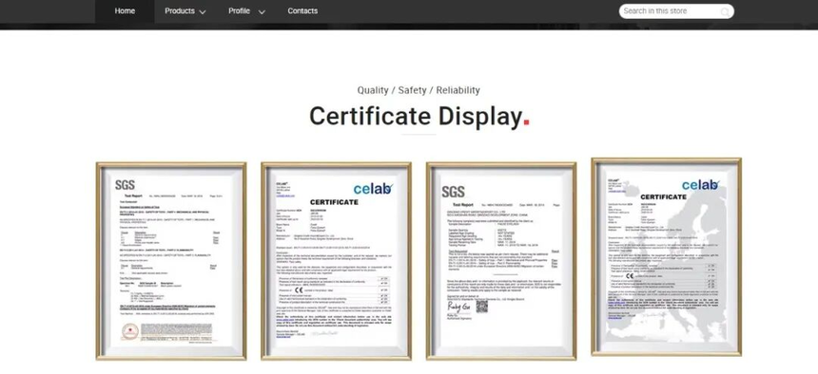
Task: Open the celab certificate with map background
Action: click(666, 257)
